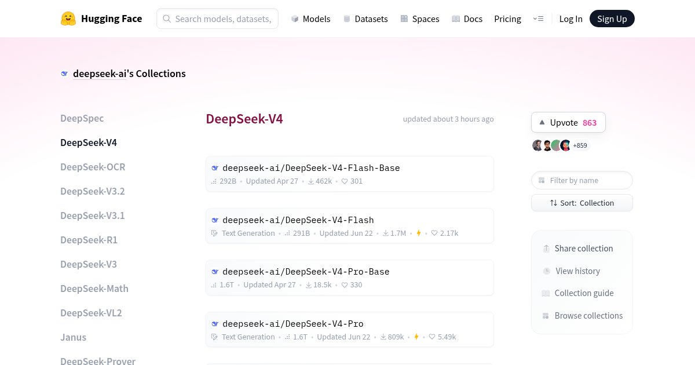Click the heart likes icon showing 2.17k
Screen dimensions: 695x365
(434, 233)
